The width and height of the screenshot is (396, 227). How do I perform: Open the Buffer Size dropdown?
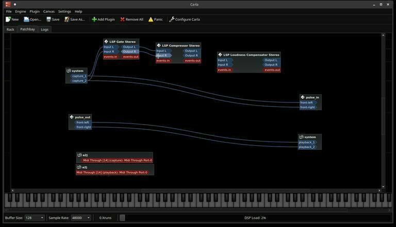coord(35,218)
